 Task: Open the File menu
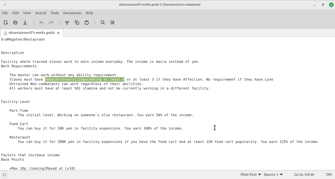[x=5, y=13]
